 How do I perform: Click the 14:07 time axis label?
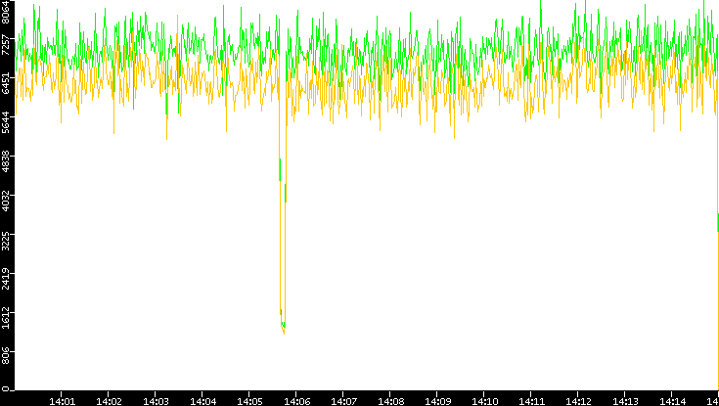[x=343, y=401]
